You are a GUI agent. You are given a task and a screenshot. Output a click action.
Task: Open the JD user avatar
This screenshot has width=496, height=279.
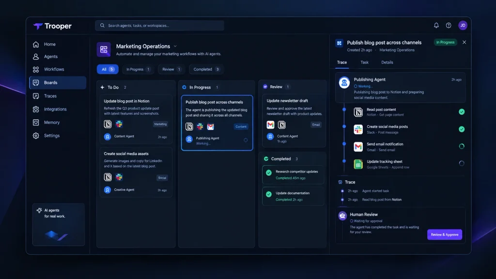click(x=463, y=25)
